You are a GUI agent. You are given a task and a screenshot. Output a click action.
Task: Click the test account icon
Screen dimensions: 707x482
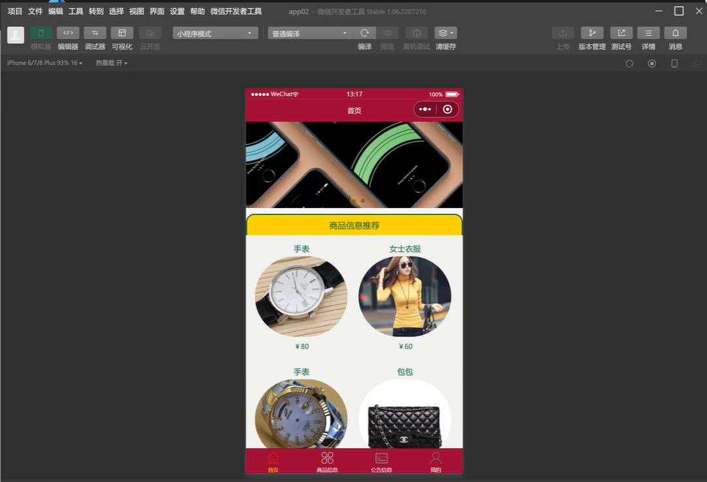point(621,33)
